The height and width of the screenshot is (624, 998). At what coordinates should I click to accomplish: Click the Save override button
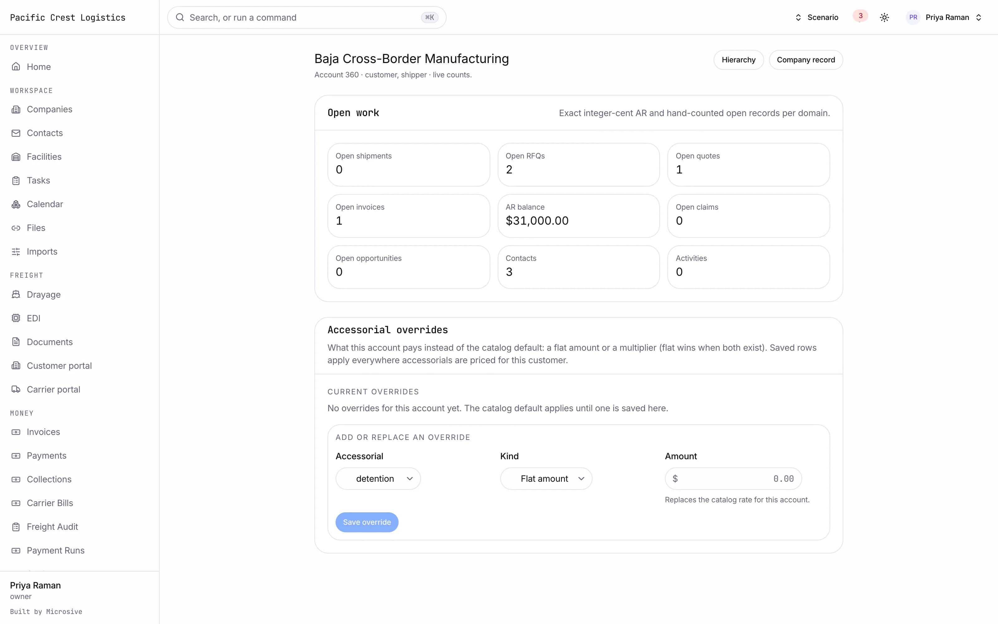[367, 523]
